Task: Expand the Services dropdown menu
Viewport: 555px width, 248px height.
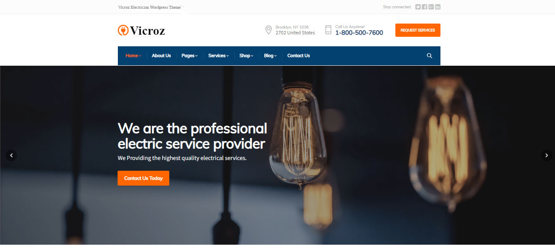Action: point(218,56)
